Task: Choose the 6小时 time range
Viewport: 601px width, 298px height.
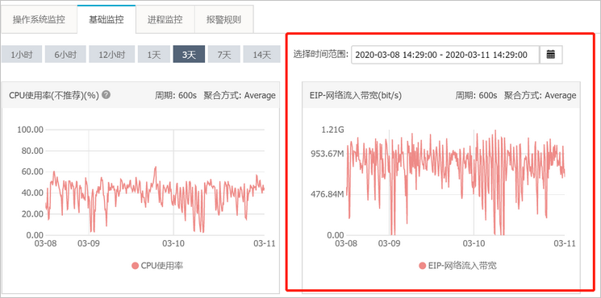Action: [65, 54]
